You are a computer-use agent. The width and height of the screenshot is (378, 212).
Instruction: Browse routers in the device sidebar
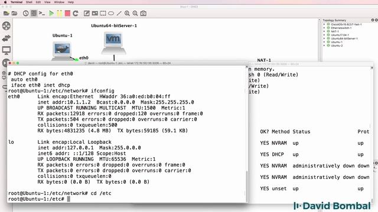[x=6, y=26]
